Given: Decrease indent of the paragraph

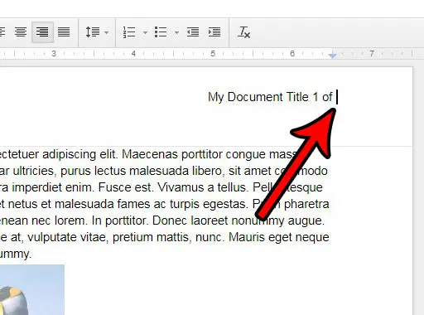Looking at the screenshot, I should point(193,32).
